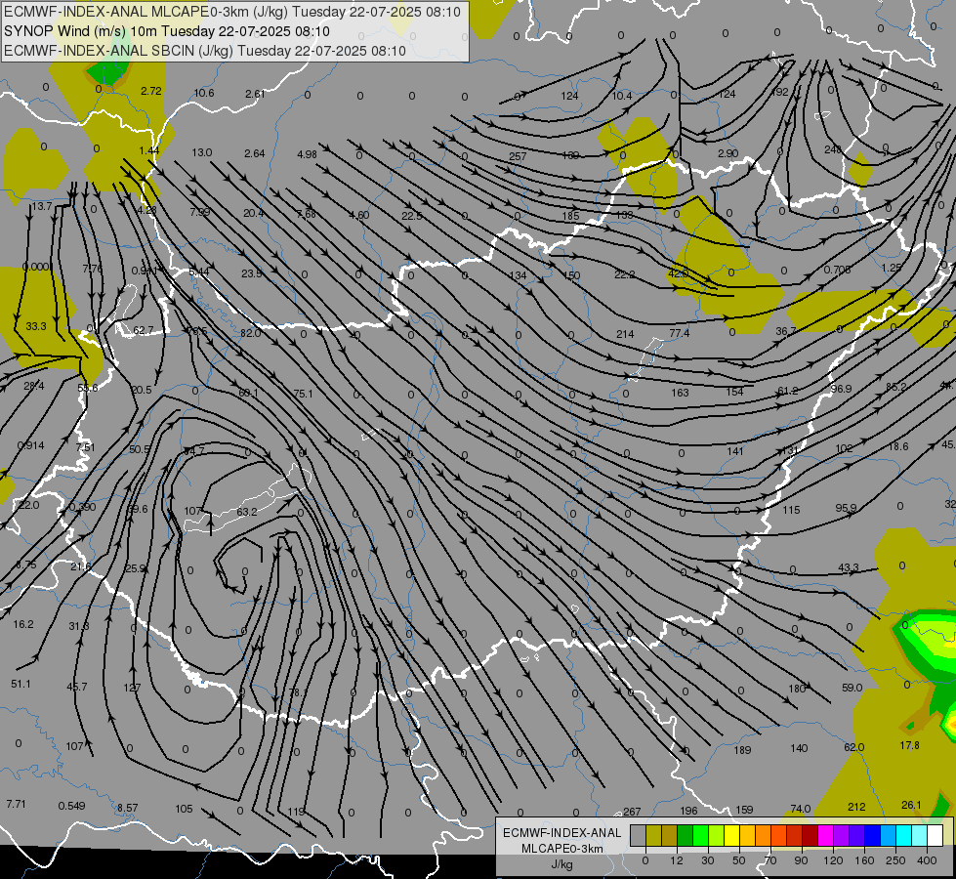Click the purple legend swatch next to magenta
Image resolution: width=956 pixels, height=879 pixels.
(842, 835)
